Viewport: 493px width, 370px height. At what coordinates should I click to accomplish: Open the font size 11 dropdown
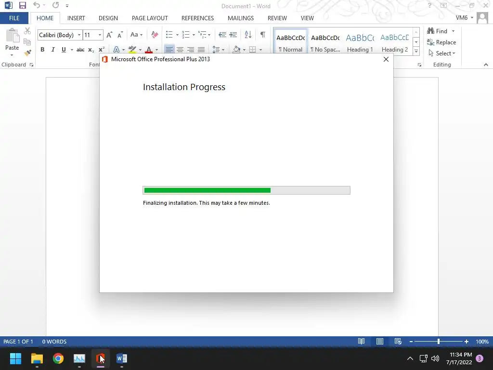[x=100, y=35]
